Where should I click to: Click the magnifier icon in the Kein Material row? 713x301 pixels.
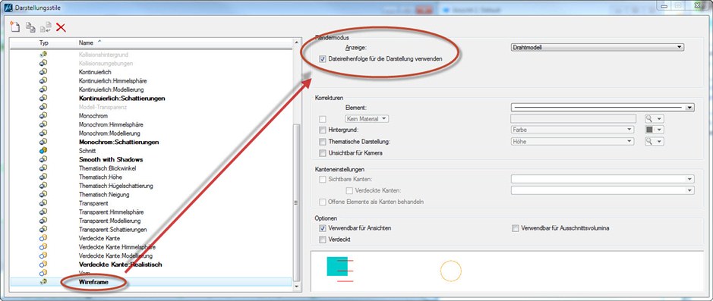click(649, 118)
